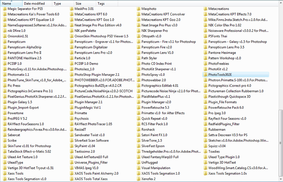The height and width of the screenshot is (182, 283).
Task: Click the folder icon of P5Fonts Thai
Action: tap(205, 36)
